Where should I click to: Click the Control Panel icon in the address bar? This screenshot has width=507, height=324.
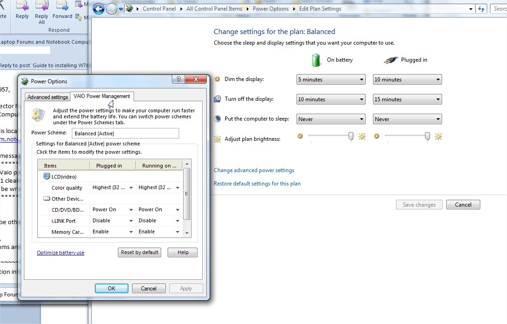pyautogui.click(x=129, y=9)
